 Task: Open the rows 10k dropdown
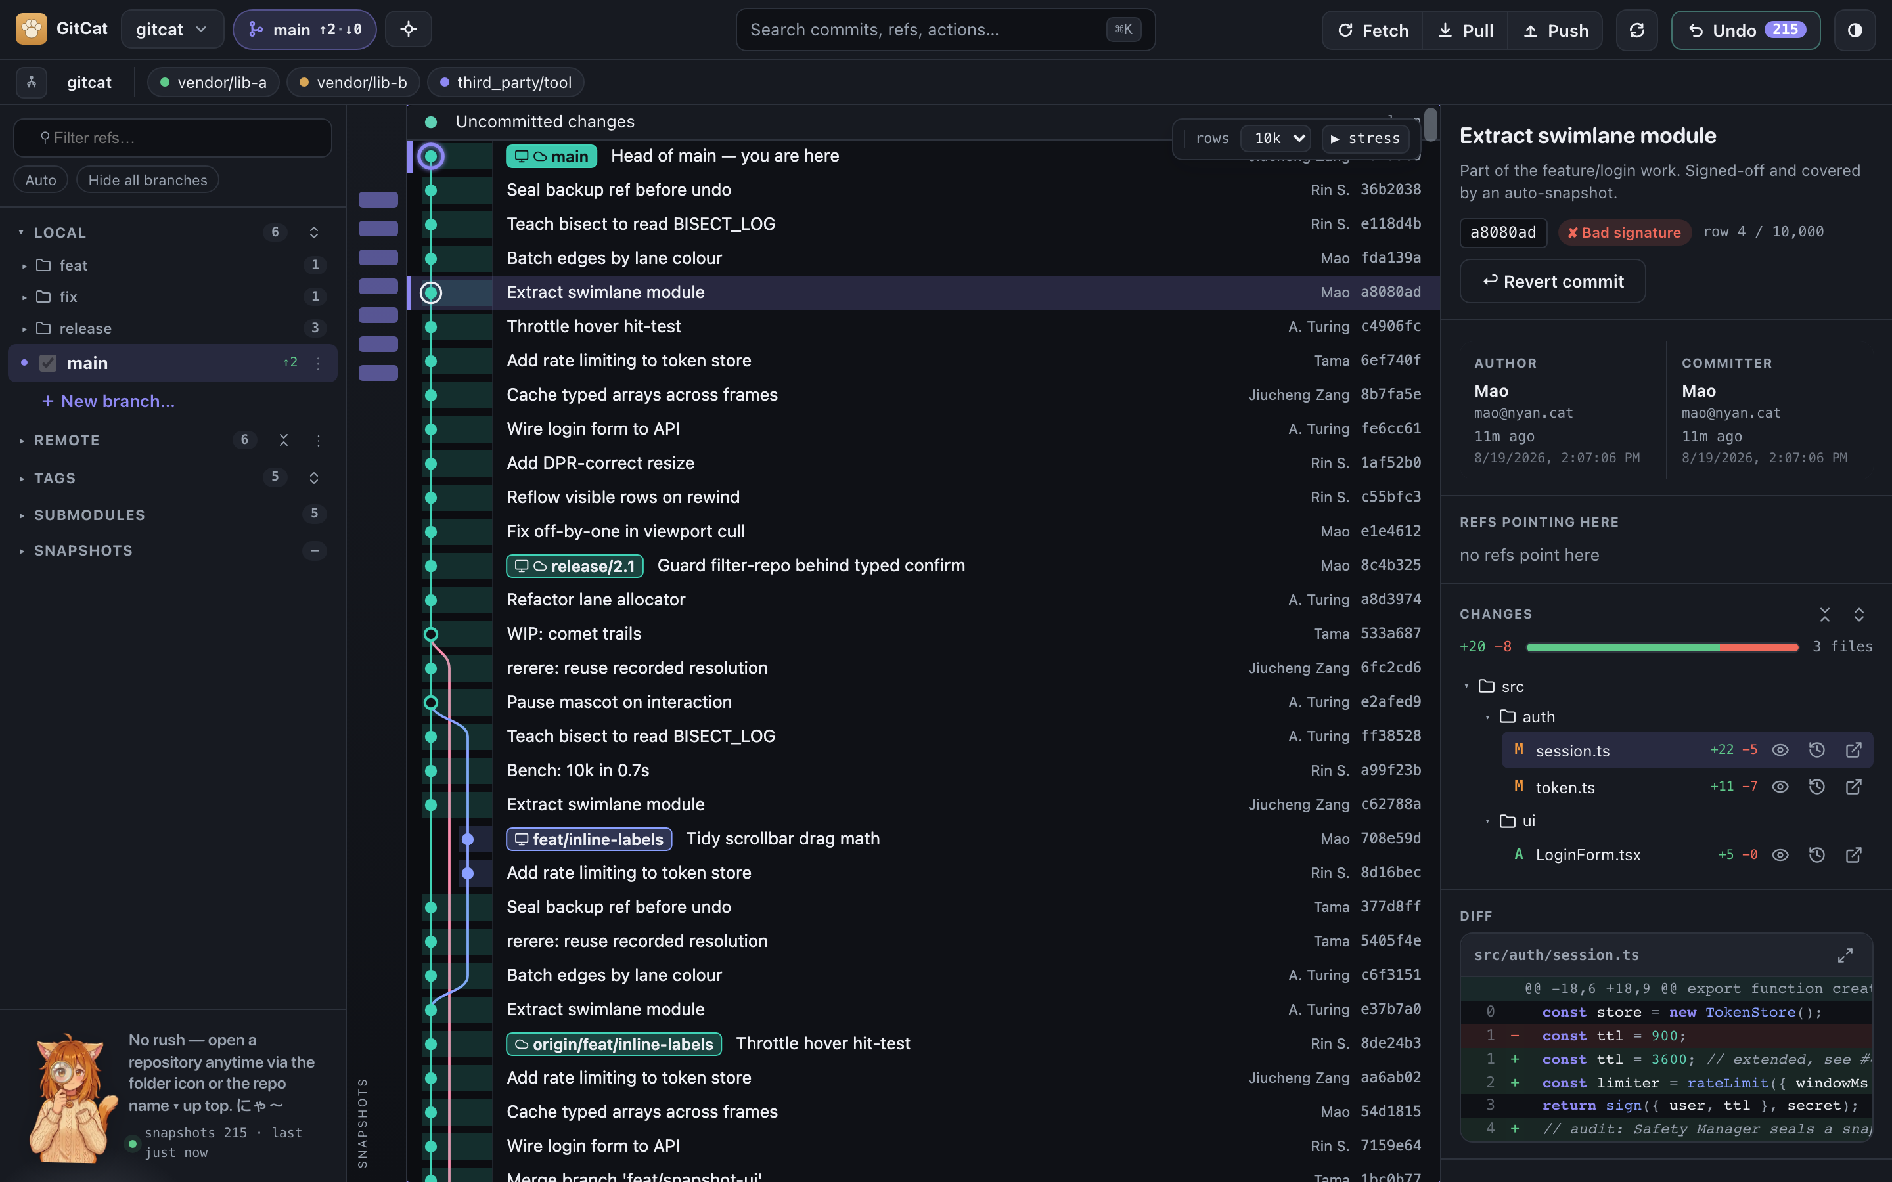[1276, 139]
